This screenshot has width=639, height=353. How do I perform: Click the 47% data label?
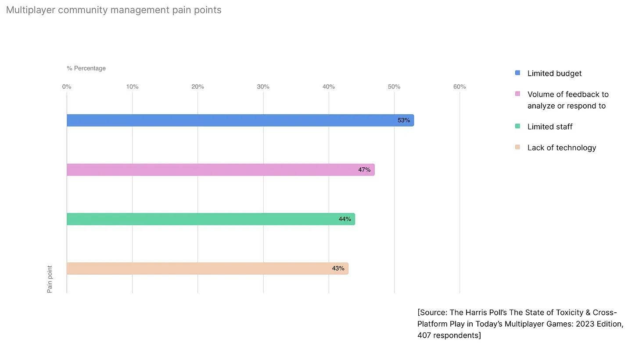[364, 169]
